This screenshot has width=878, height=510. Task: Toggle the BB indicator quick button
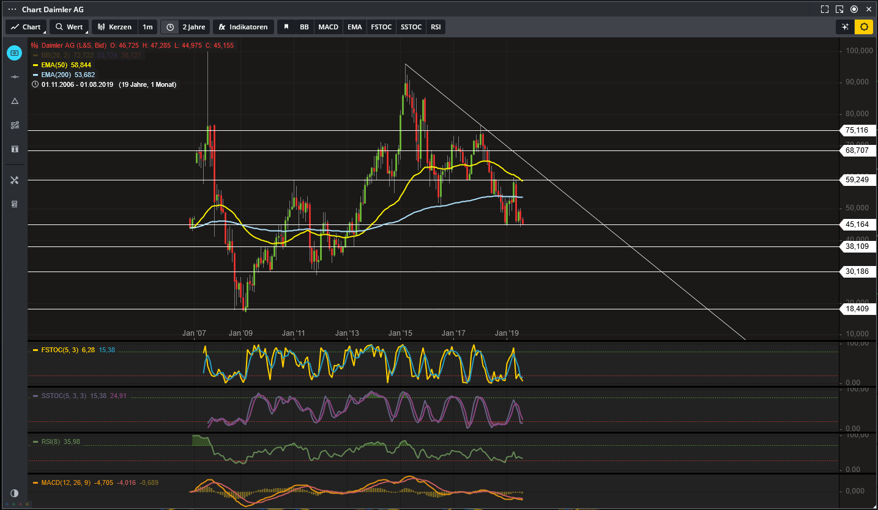[x=304, y=27]
